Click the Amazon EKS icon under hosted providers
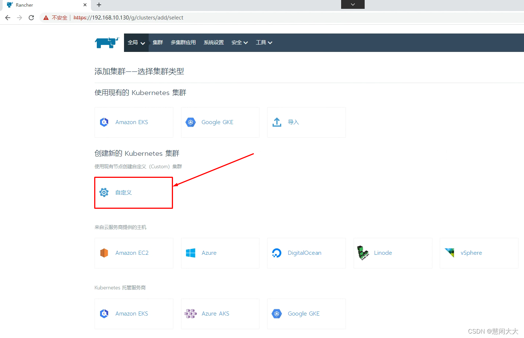Image resolution: width=524 pixels, height=338 pixels. click(x=104, y=314)
